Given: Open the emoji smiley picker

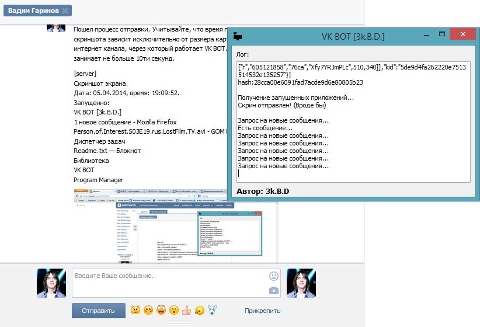Looking at the screenshot, I should [274, 276].
